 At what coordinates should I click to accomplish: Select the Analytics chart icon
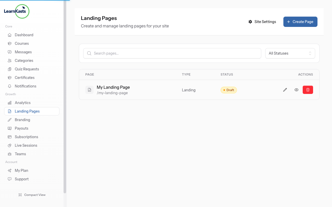[x=9, y=102]
